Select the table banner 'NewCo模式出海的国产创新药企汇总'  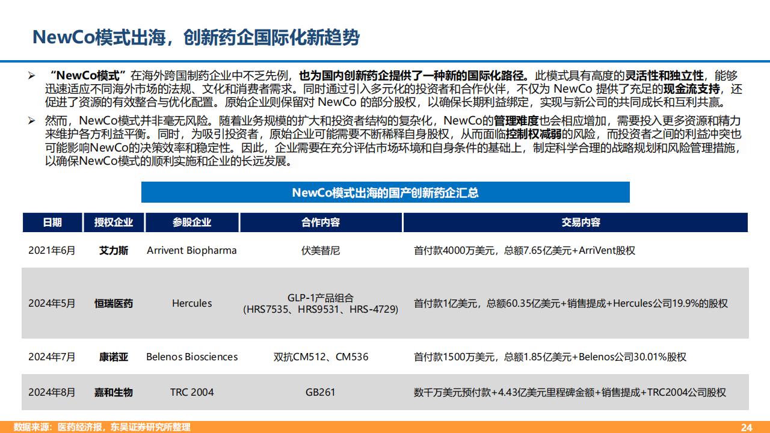385,192
